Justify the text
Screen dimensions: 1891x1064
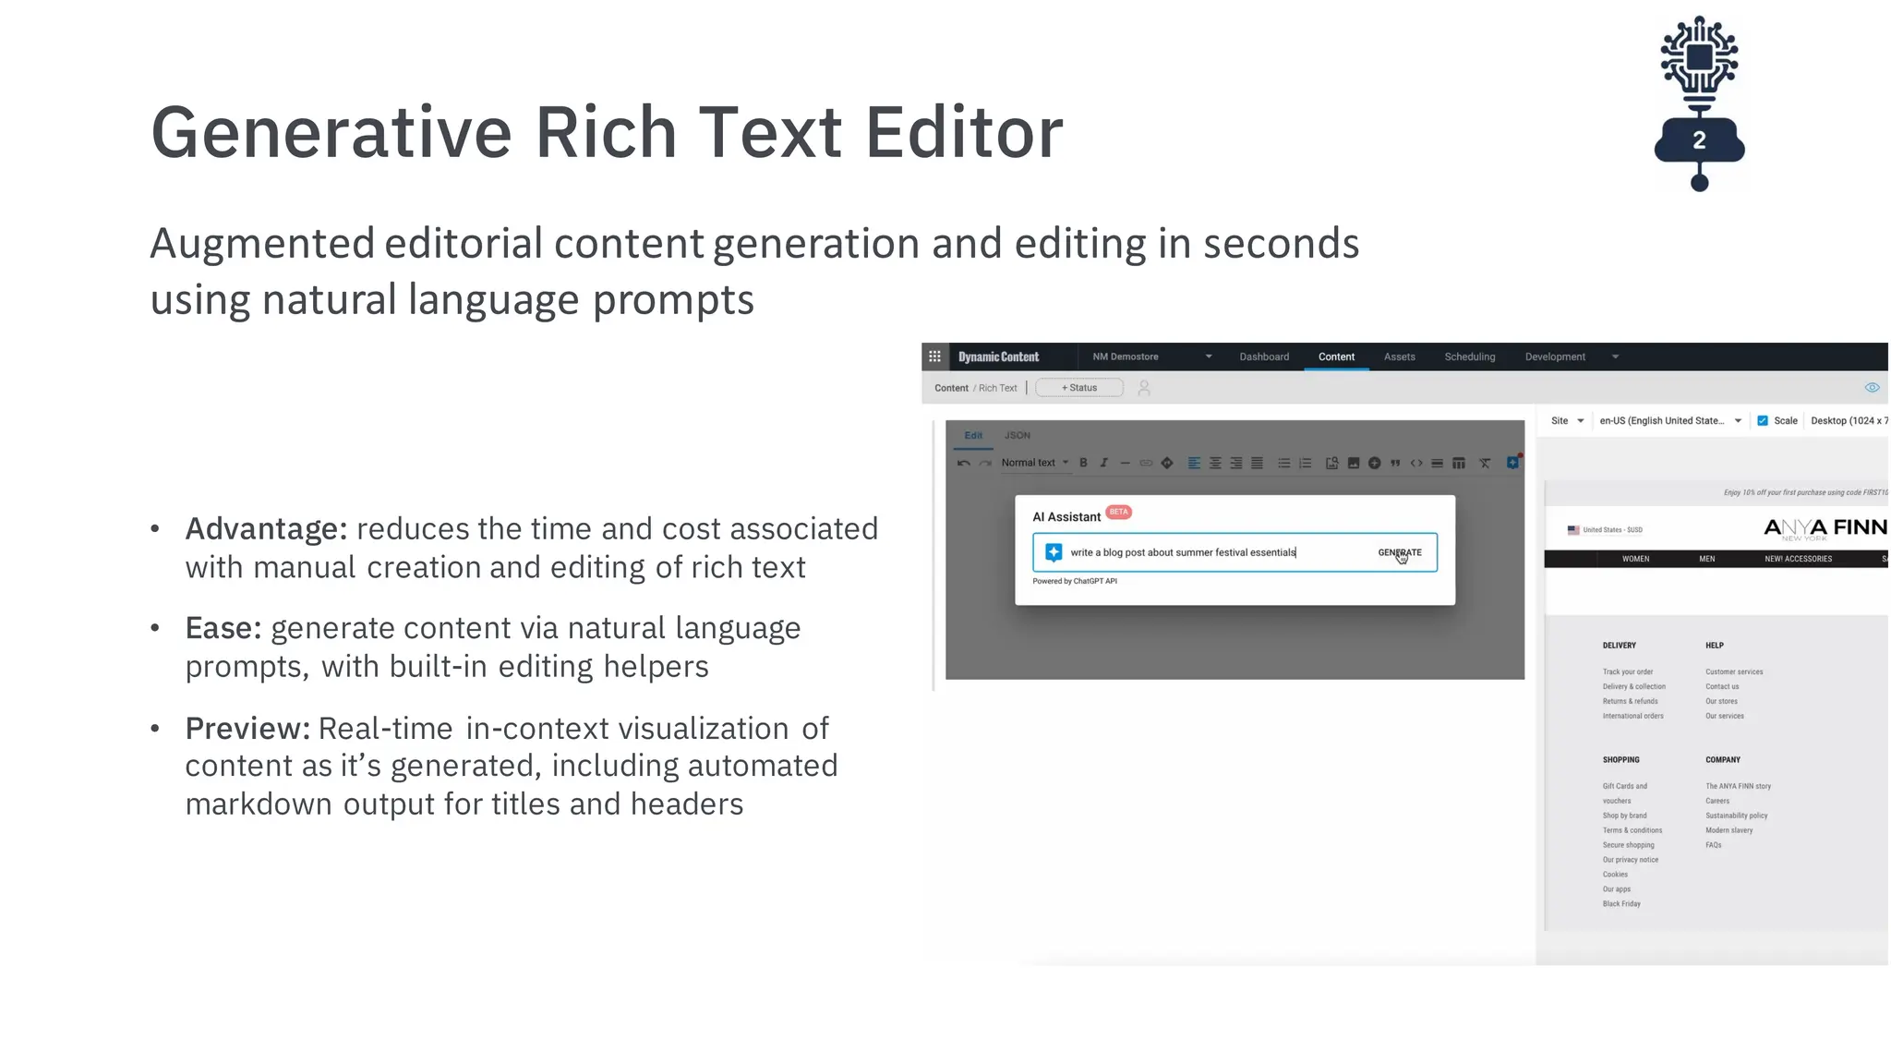click(x=1257, y=463)
